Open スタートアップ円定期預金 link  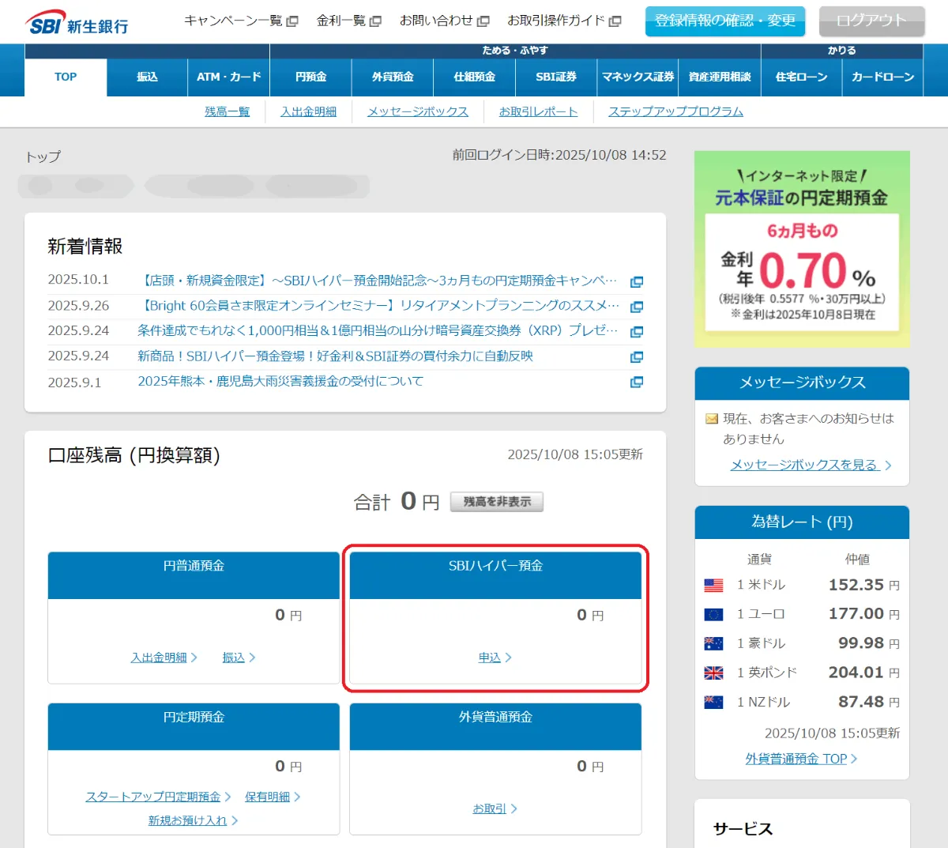pos(152,797)
